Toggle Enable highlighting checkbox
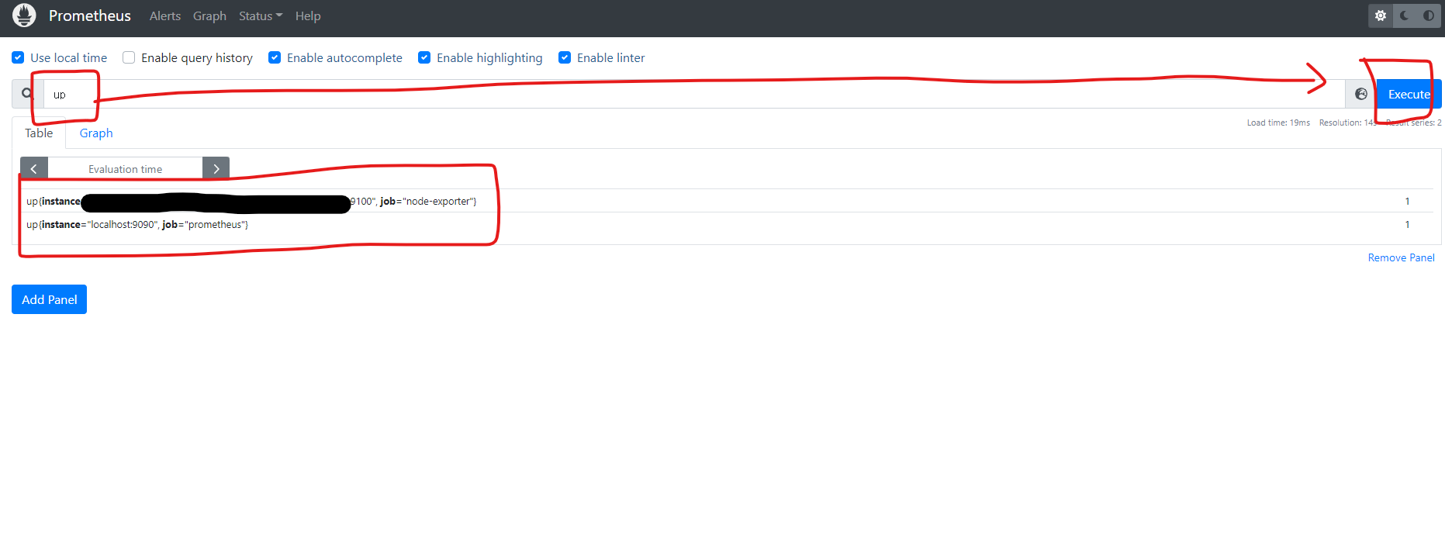This screenshot has height=549, width=1445. [424, 57]
